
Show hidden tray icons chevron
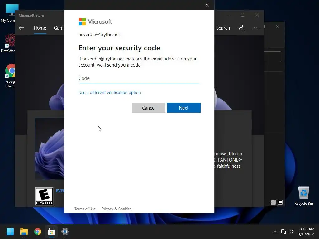pyautogui.click(x=275, y=232)
